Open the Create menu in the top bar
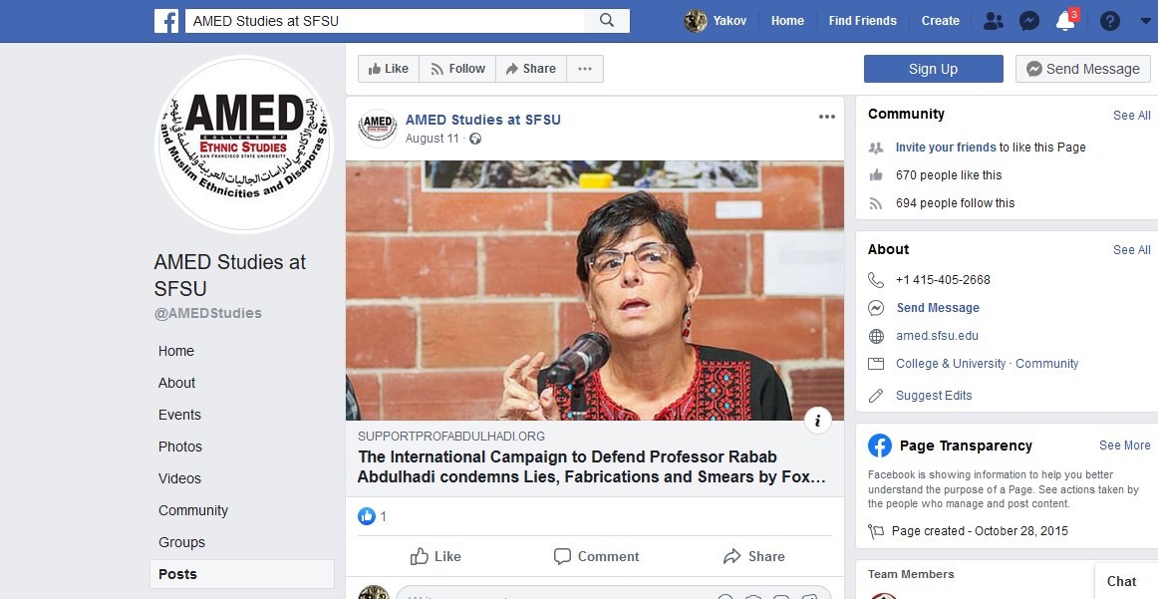1158x599 pixels. [x=940, y=21]
